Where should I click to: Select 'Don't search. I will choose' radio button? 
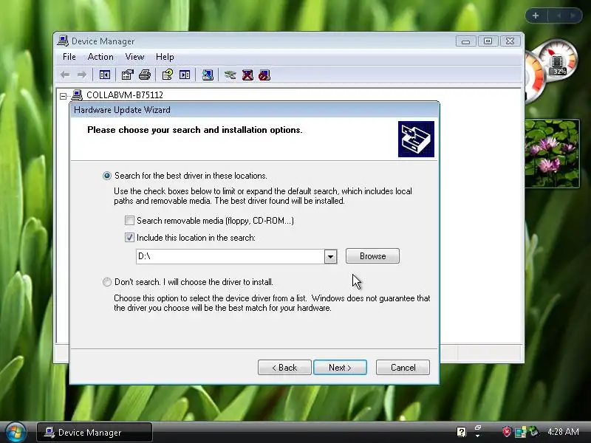click(x=107, y=282)
